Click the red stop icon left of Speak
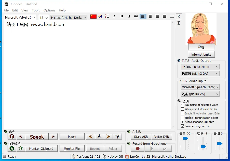The height and width of the screenshot is (161, 230). point(12,137)
